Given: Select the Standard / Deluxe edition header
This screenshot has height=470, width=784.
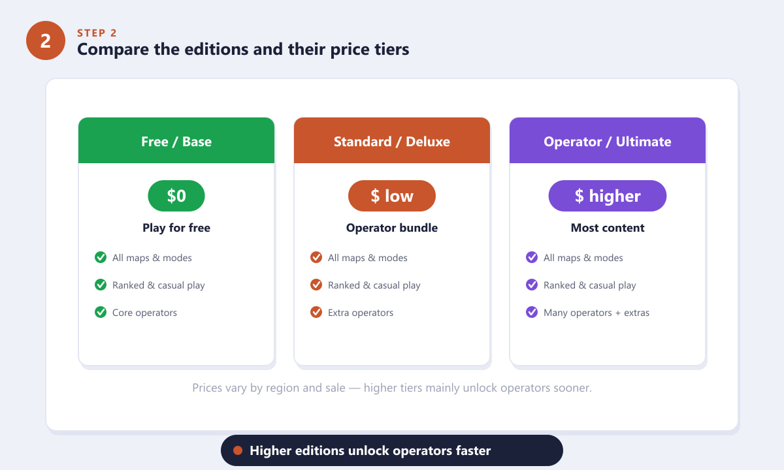Looking at the screenshot, I should tap(392, 140).
